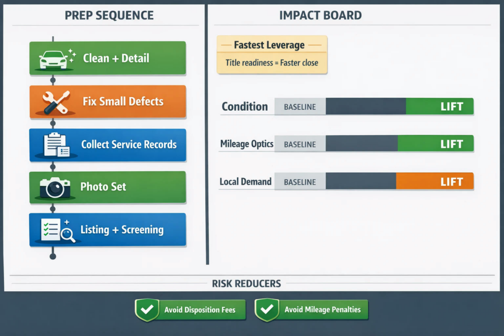The image size is (504, 336).
Task: Click the Mileage Optics LIFT segment
Action: (436, 143)
